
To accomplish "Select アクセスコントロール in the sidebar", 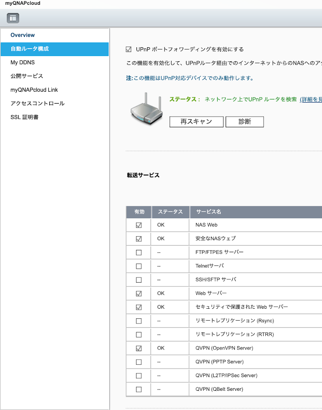I will [37, 104].
